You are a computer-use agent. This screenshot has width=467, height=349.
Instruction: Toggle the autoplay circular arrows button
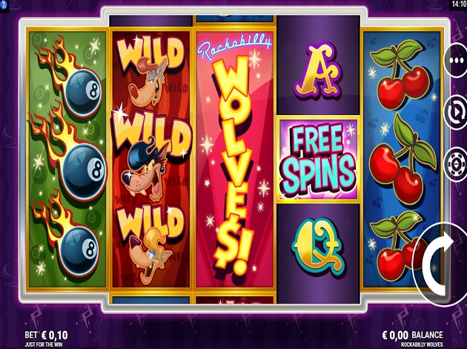point(456,112)
